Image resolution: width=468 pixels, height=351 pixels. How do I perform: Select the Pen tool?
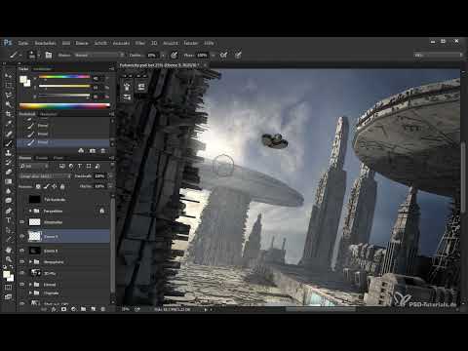pyautogui.click(x=9, y=211)
